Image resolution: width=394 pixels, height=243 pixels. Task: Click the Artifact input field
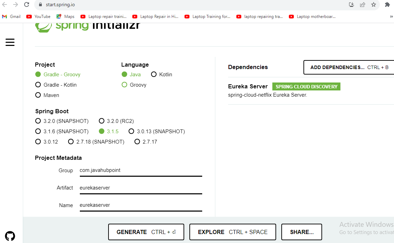(141, 188)
